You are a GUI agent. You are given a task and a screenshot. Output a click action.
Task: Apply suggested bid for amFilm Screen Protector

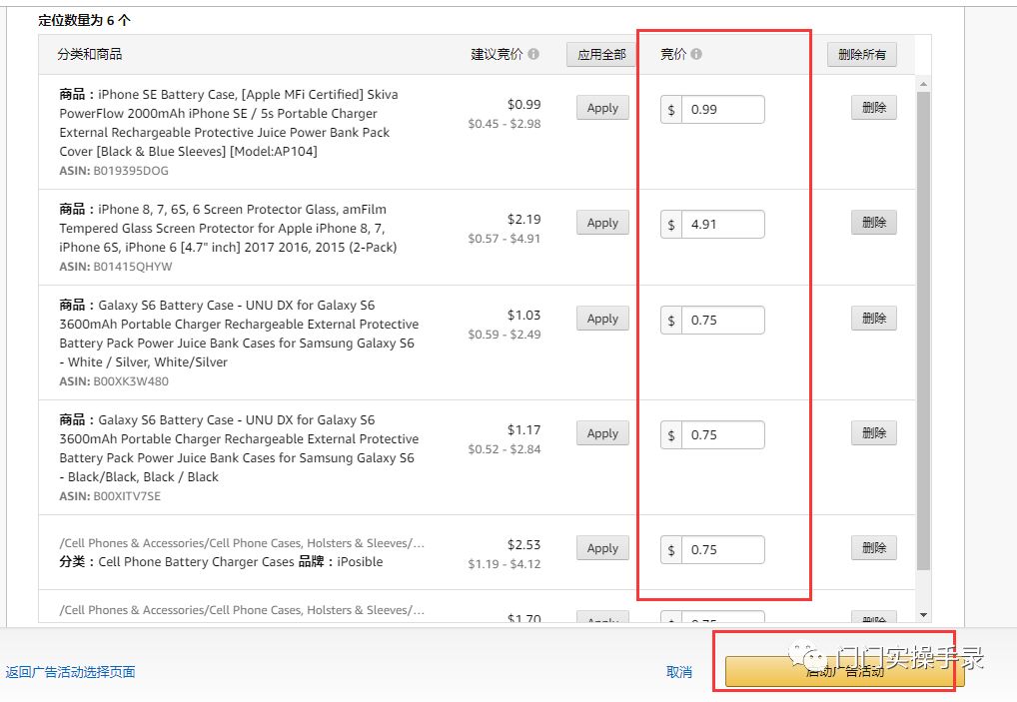tap(602, 223)
